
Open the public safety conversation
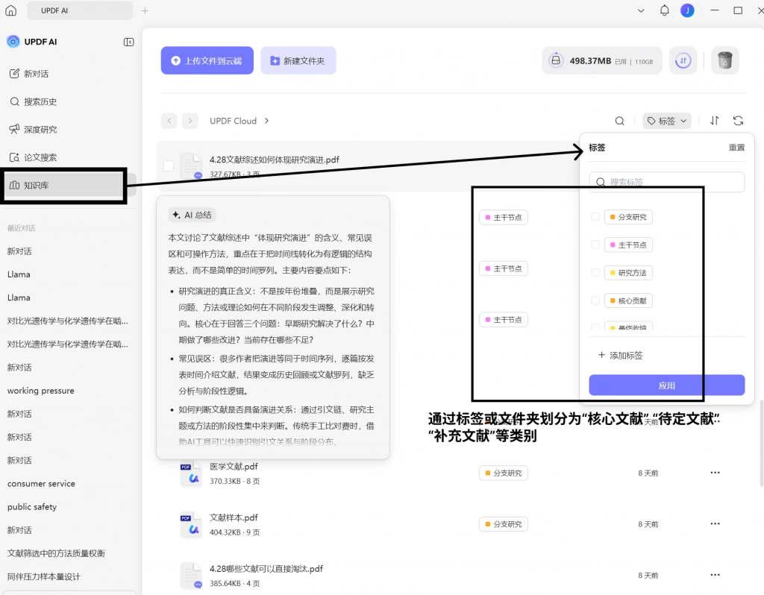click(x=32, y=507)
